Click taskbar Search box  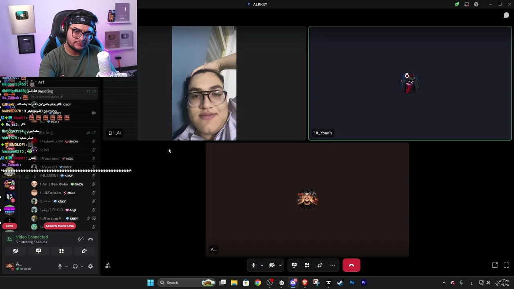[x=187, y=283]
